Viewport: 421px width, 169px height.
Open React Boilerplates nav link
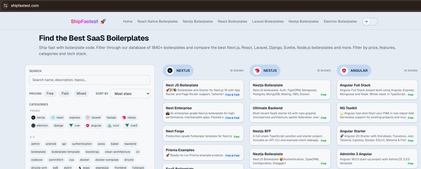(x=232, y=21)
